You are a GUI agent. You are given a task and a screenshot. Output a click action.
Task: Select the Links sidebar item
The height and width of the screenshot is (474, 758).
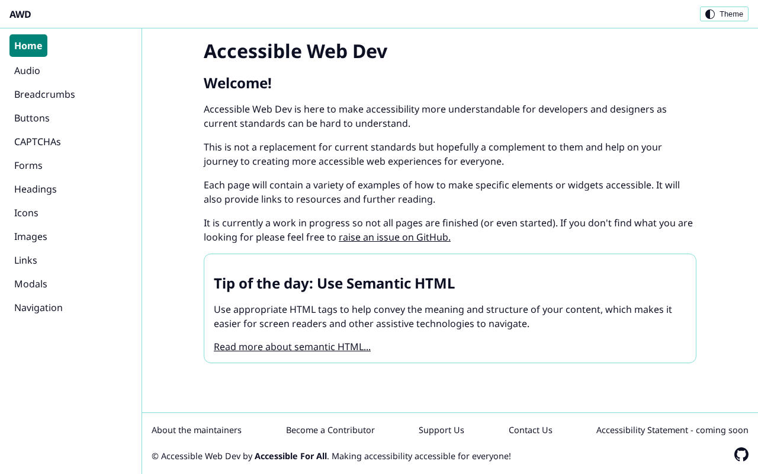point(25,260)
